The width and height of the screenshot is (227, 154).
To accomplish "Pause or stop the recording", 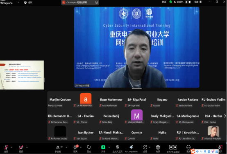I will [x=173, y=148].
